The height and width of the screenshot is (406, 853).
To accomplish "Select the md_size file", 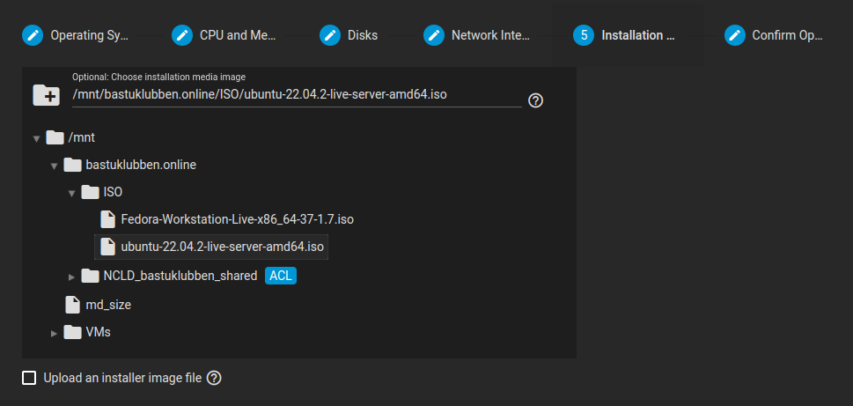I will (108, 305).
